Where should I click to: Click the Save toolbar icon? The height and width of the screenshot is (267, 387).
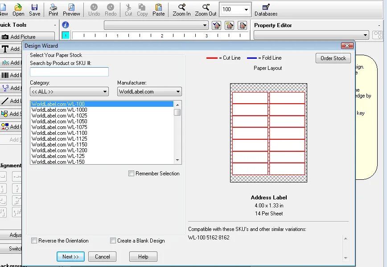click(x=35, y=10)
